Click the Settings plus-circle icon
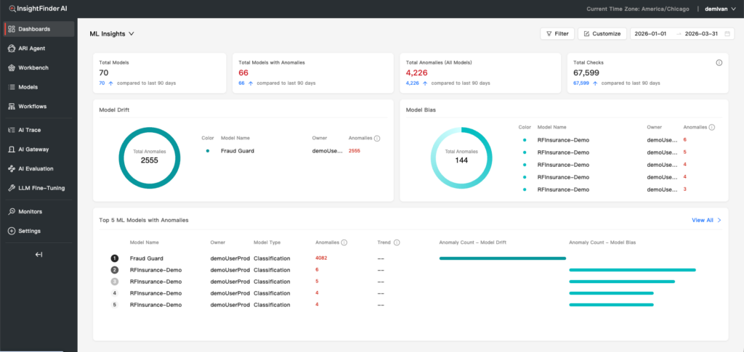Viewport: 744px width, 352px height. coord(12,231)
